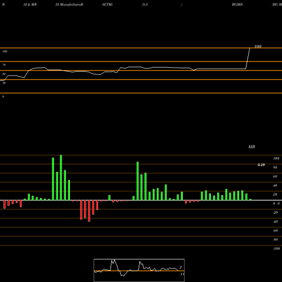Click the 'BGMD' ticker symbol label
Screen dimensions: 282x282
[x=237, y=5]
